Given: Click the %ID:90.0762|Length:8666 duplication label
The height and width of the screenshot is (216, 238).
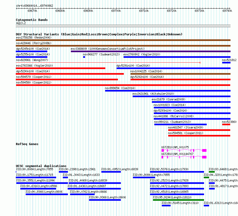Looking at the screenshot, I should (88, 192).
